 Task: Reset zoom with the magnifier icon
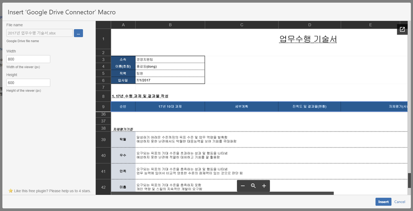click(x=253, y=186)
